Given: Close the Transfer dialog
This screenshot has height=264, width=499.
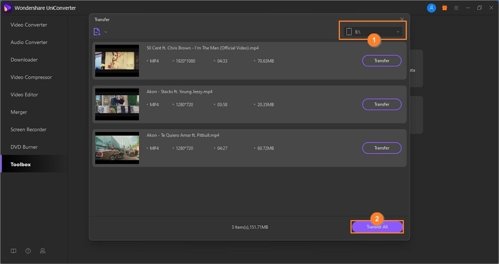Looking at the screenshot, I should point(402,19).
